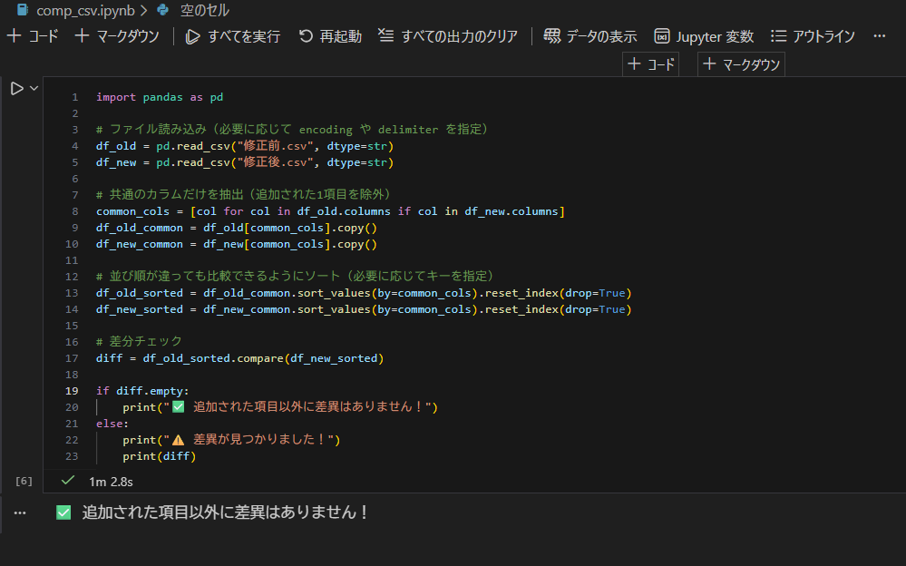Image resolution: width=906 pixels, height=566 pixels.
Task: Open the Jupyter 変数 panel
Action: tap(704, 36)
